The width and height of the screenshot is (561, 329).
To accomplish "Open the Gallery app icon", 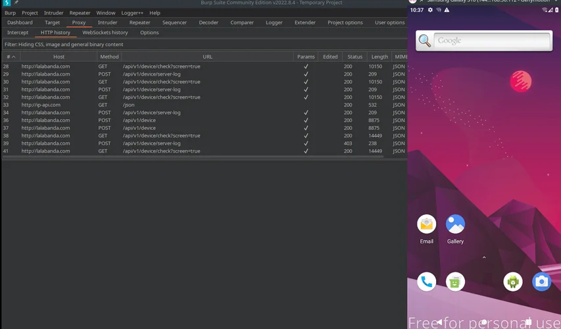I will tap(455, 224).
